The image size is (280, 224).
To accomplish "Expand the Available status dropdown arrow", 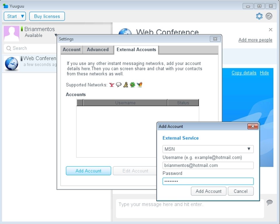I will point(56,35).
